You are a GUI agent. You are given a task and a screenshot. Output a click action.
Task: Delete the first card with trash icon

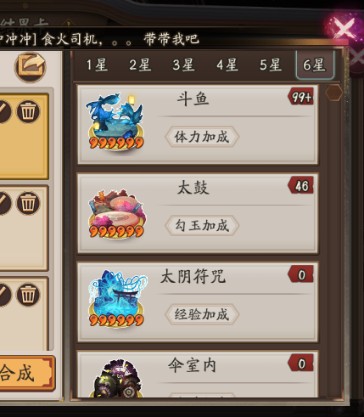[28, 111]
